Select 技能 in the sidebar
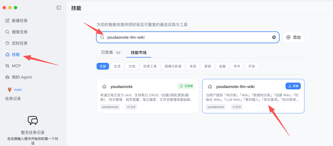Screen dimensions: 333x146 (13, 55)
